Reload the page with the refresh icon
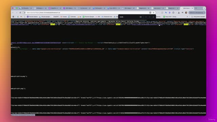 [20, 13]
